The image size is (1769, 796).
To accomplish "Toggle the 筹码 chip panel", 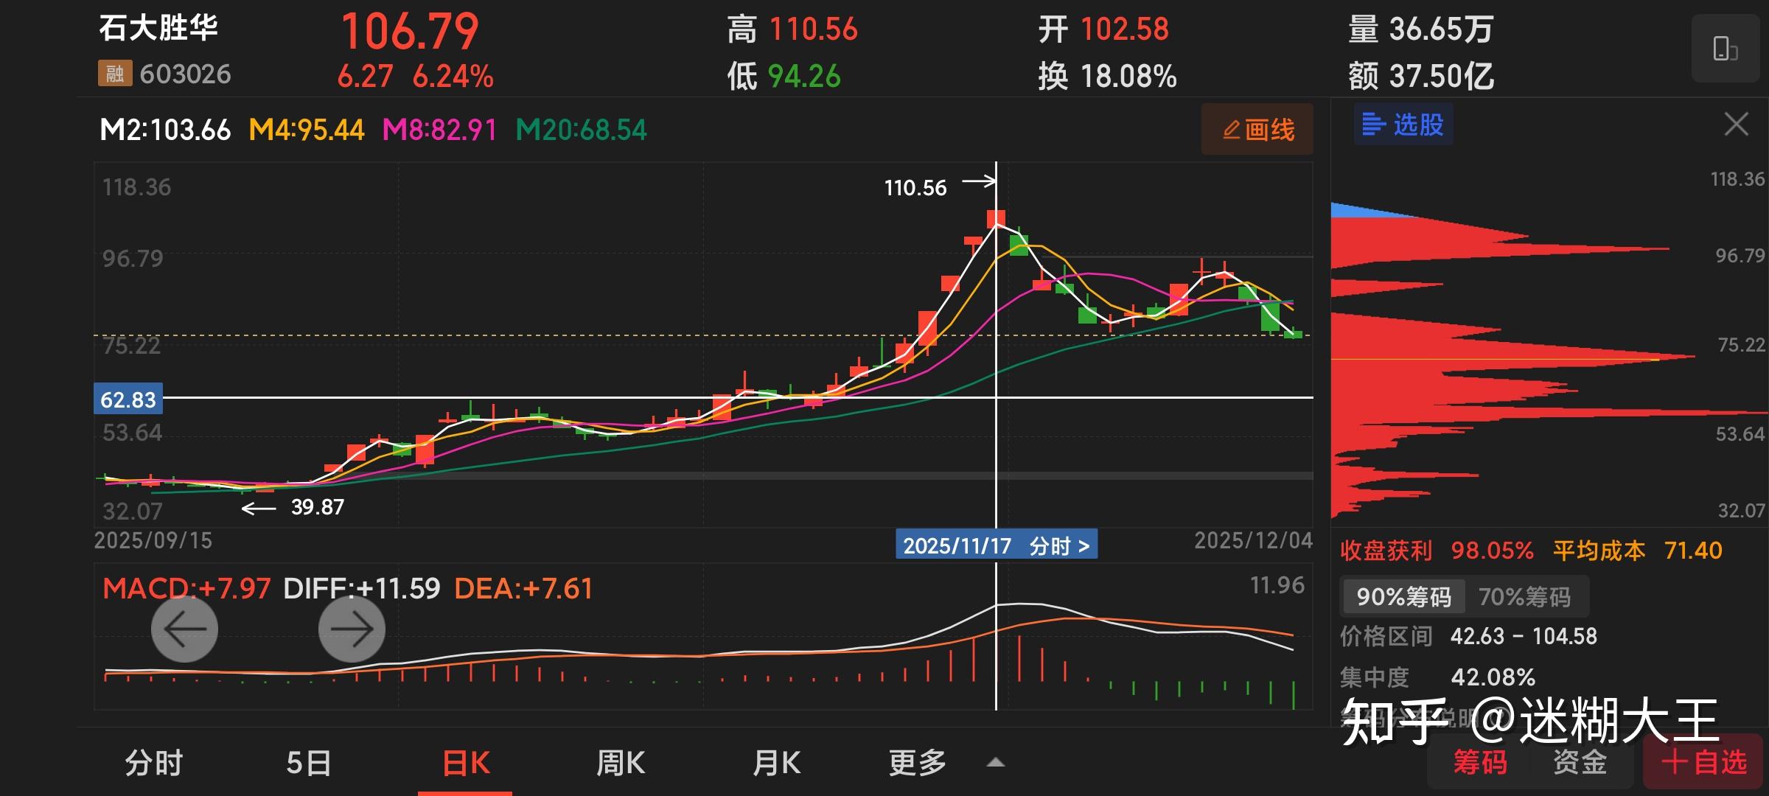I will (1480, 762).
